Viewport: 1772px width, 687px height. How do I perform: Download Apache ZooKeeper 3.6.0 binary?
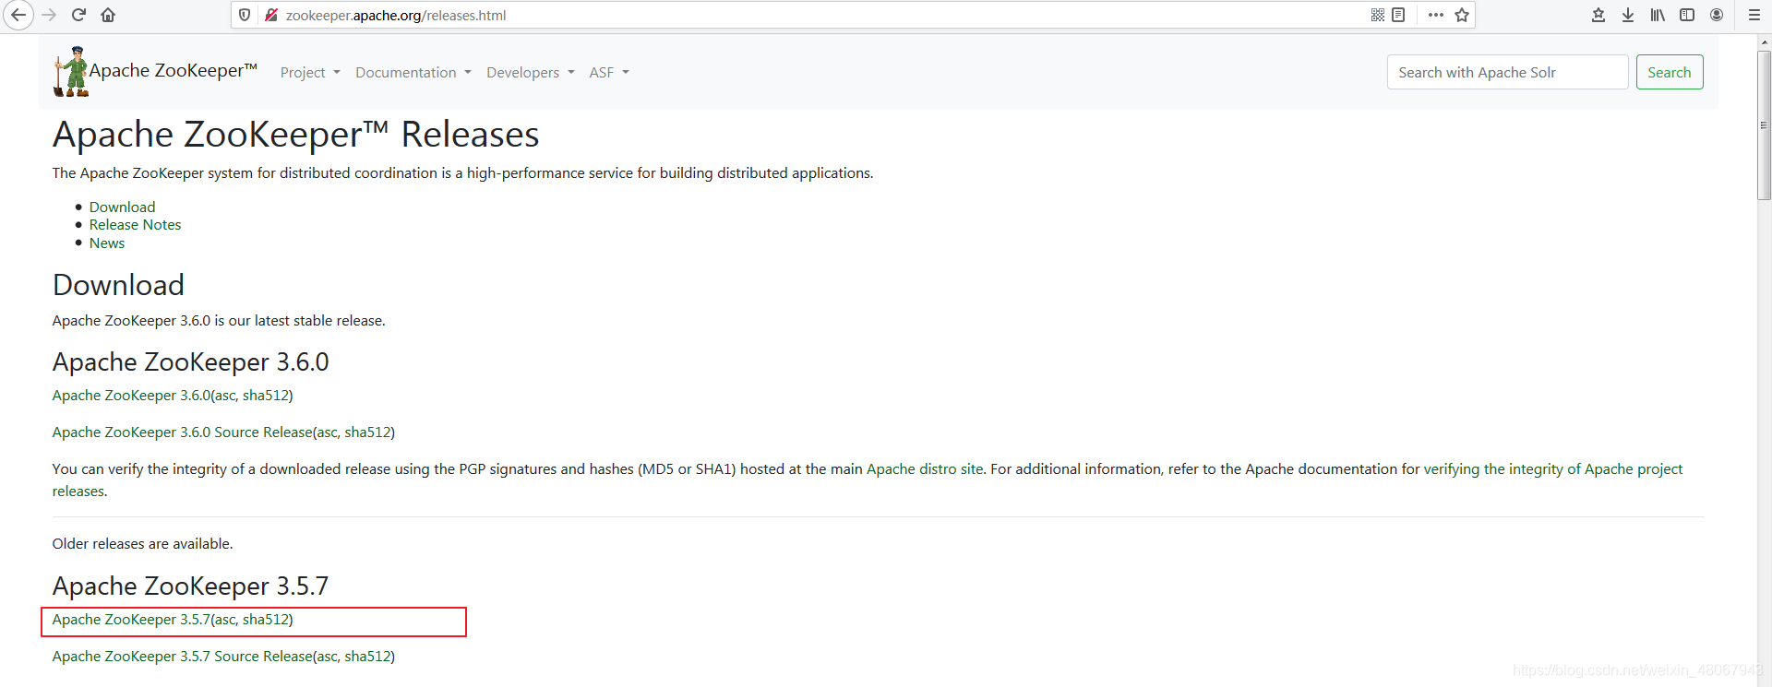coord(131,396)
